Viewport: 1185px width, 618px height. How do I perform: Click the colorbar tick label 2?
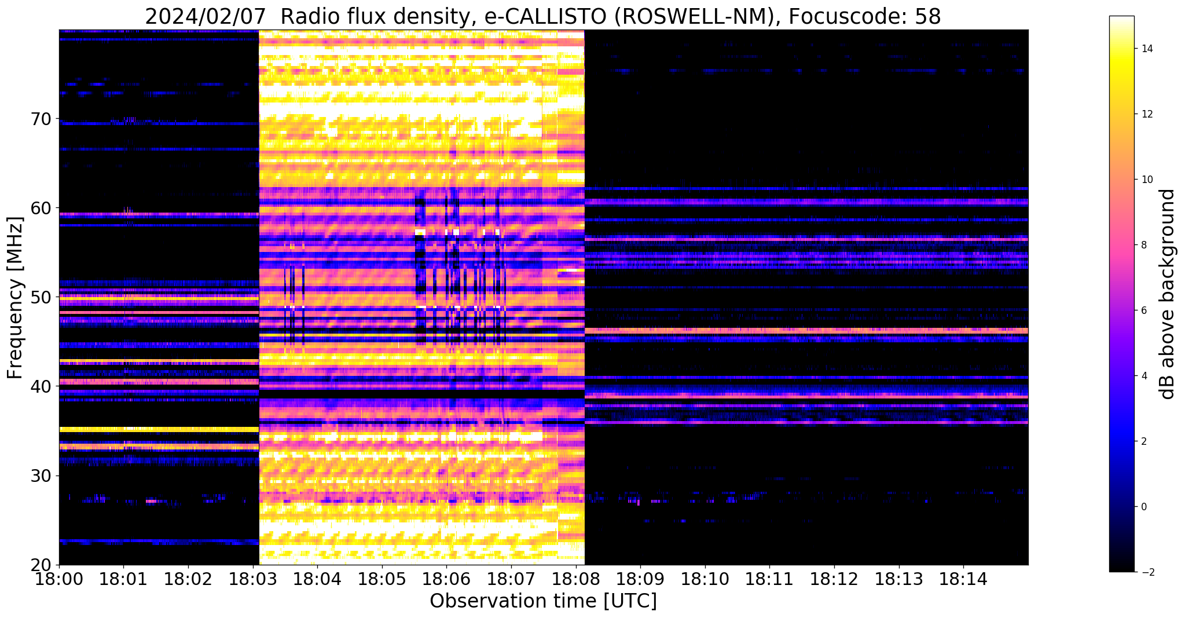[1143, 441]
